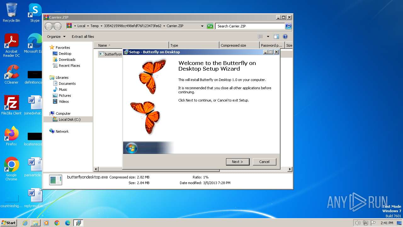
Task: Select the Butterfly setup taskbar icon
Action: pyautogui.click(x=78, y=223)
